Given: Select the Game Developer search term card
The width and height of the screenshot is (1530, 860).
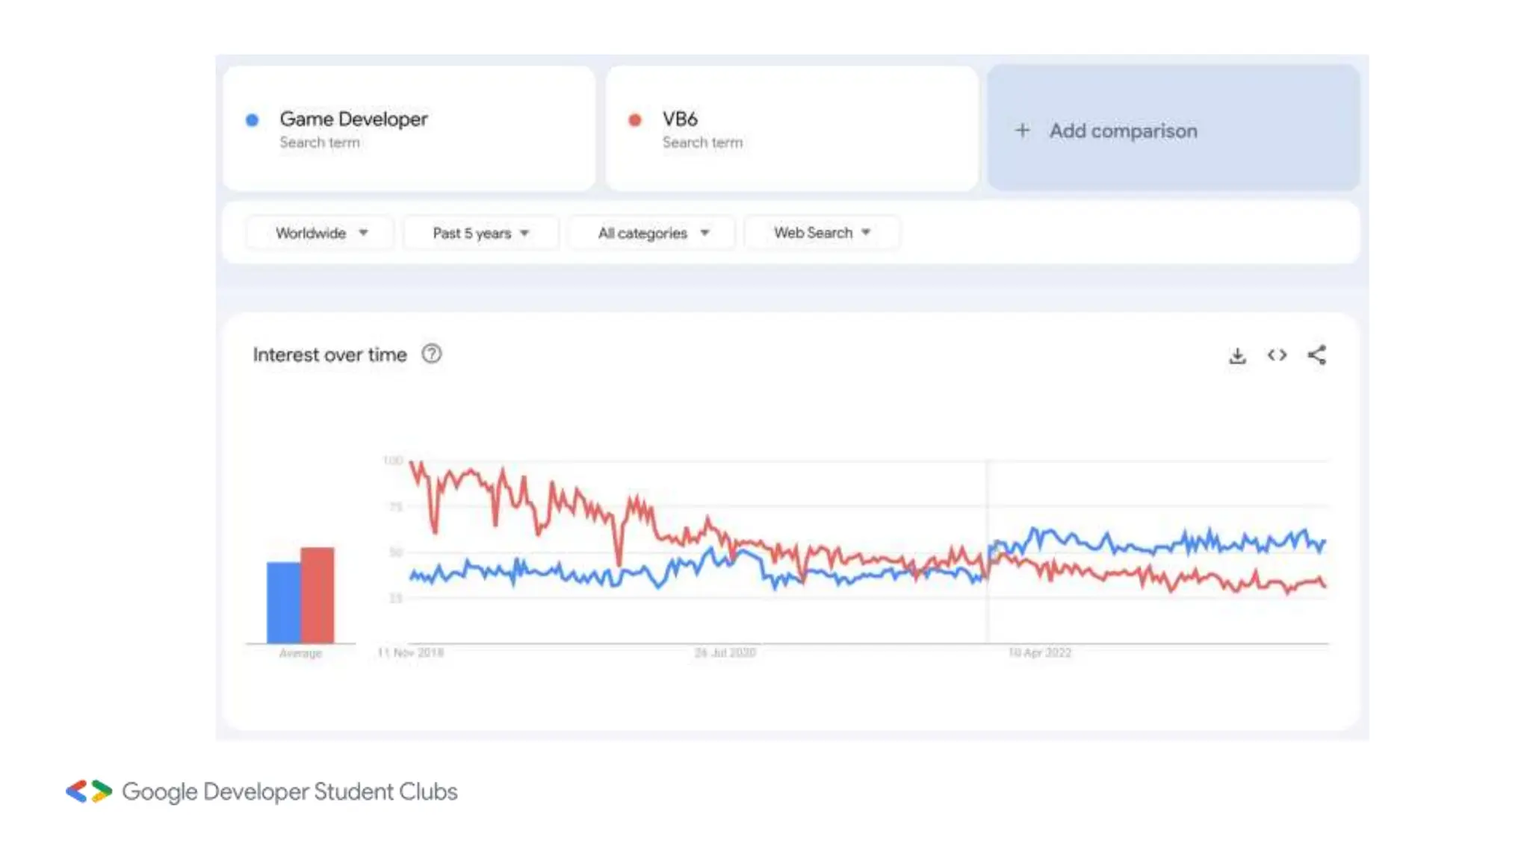Looking at the screenshot, I should point(409,128).
